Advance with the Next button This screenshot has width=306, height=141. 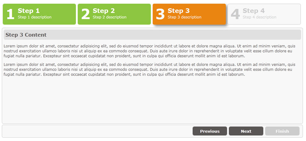(x=246, y=131)
